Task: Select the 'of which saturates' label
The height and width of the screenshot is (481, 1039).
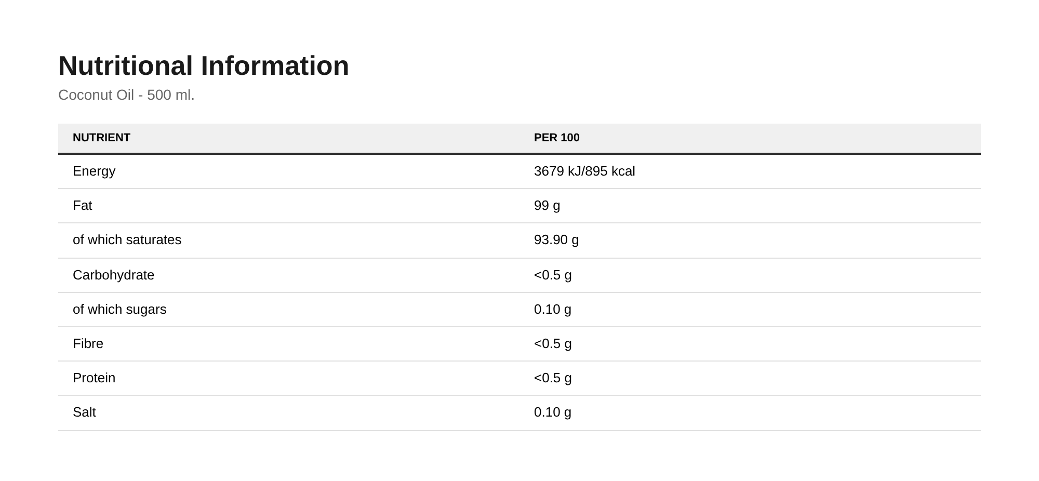Action: point(127,240)
